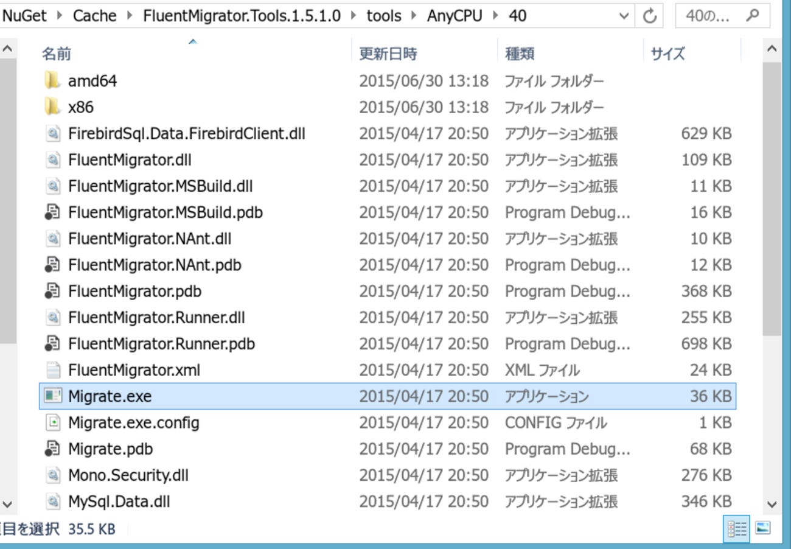The image size is (791, 549).
Task: Click the refresh button in address bar
Action: [x=649, y=16]
